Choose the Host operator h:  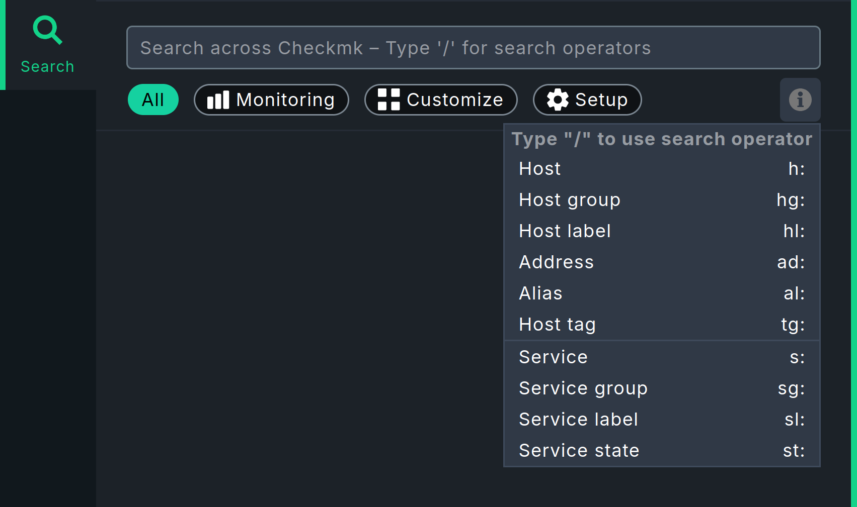point(662,169)
